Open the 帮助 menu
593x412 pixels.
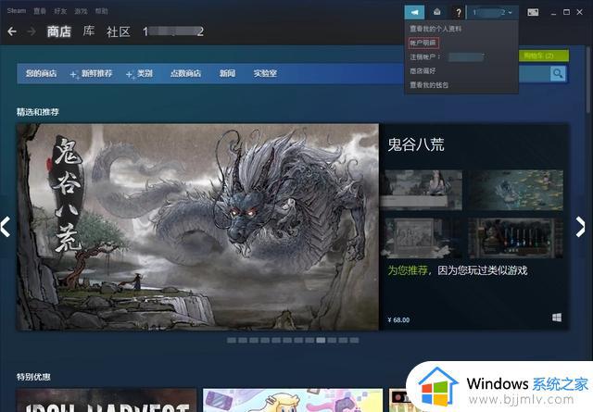click(x=101, y=11)
